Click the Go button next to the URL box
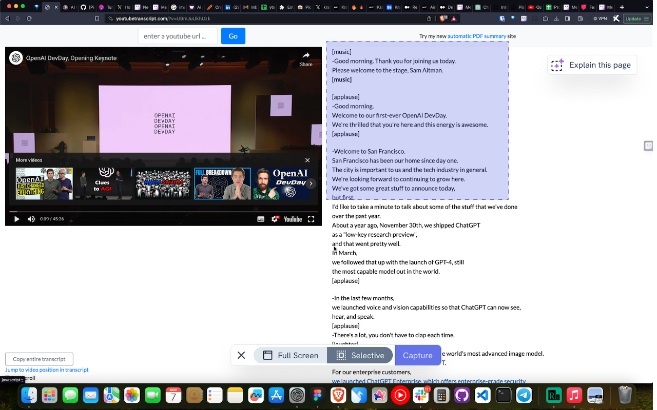Viewport: 657px width, 410px height. (x=233, y=36)
